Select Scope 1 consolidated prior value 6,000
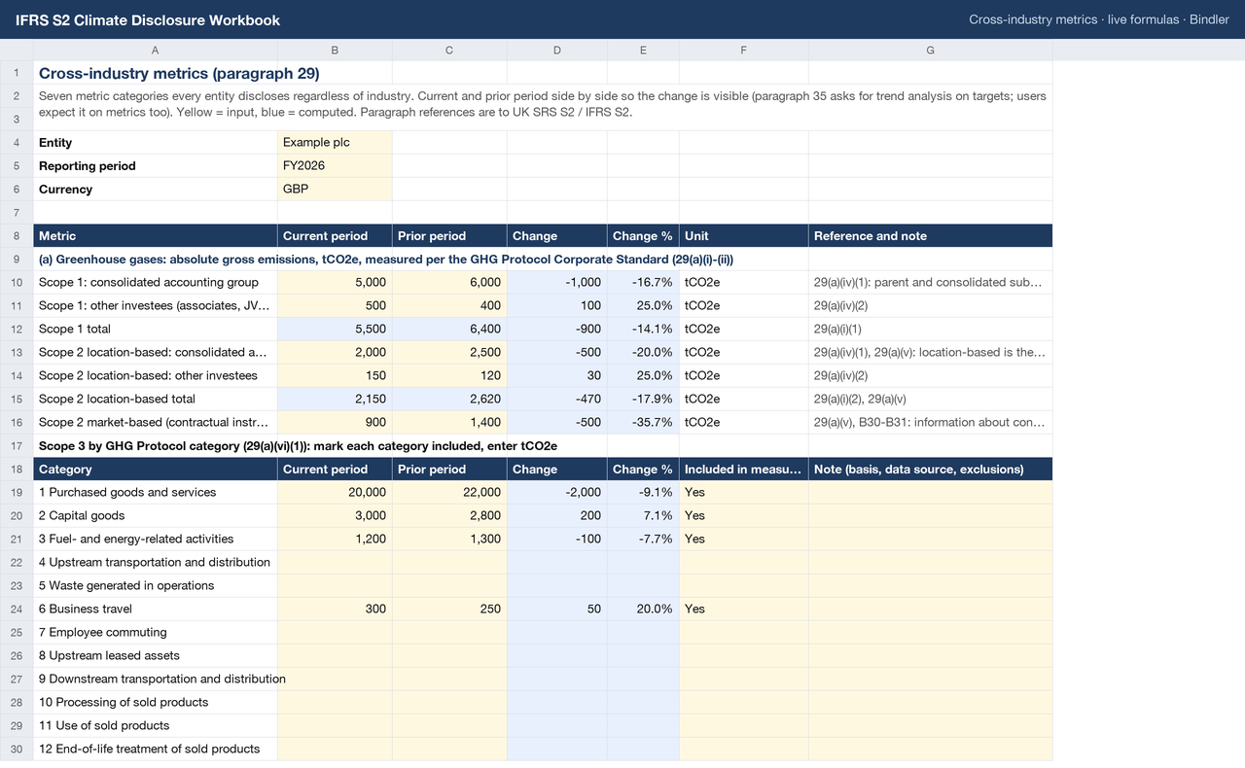The height and width of the screenshot is (768, 1245). click(x=449, y=282)
